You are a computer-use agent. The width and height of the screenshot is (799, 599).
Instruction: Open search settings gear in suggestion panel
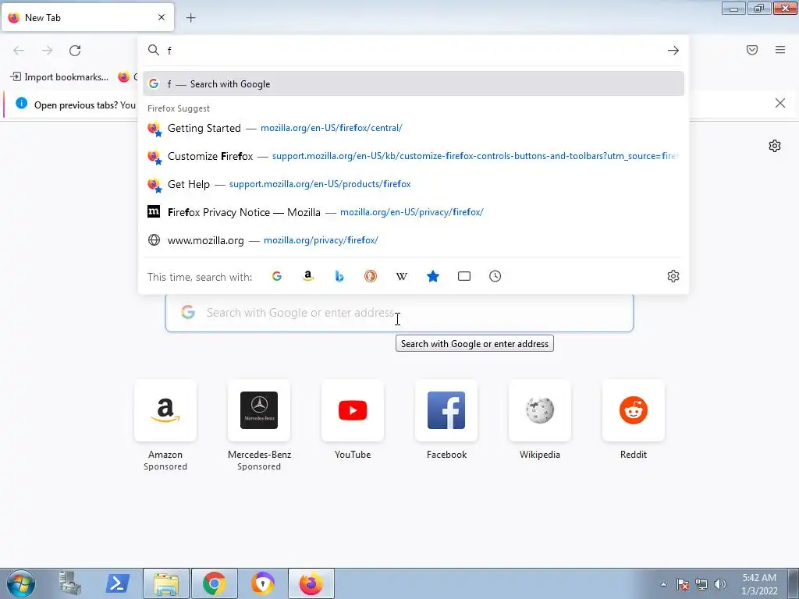pyautogui.click(x=673, y=276)
